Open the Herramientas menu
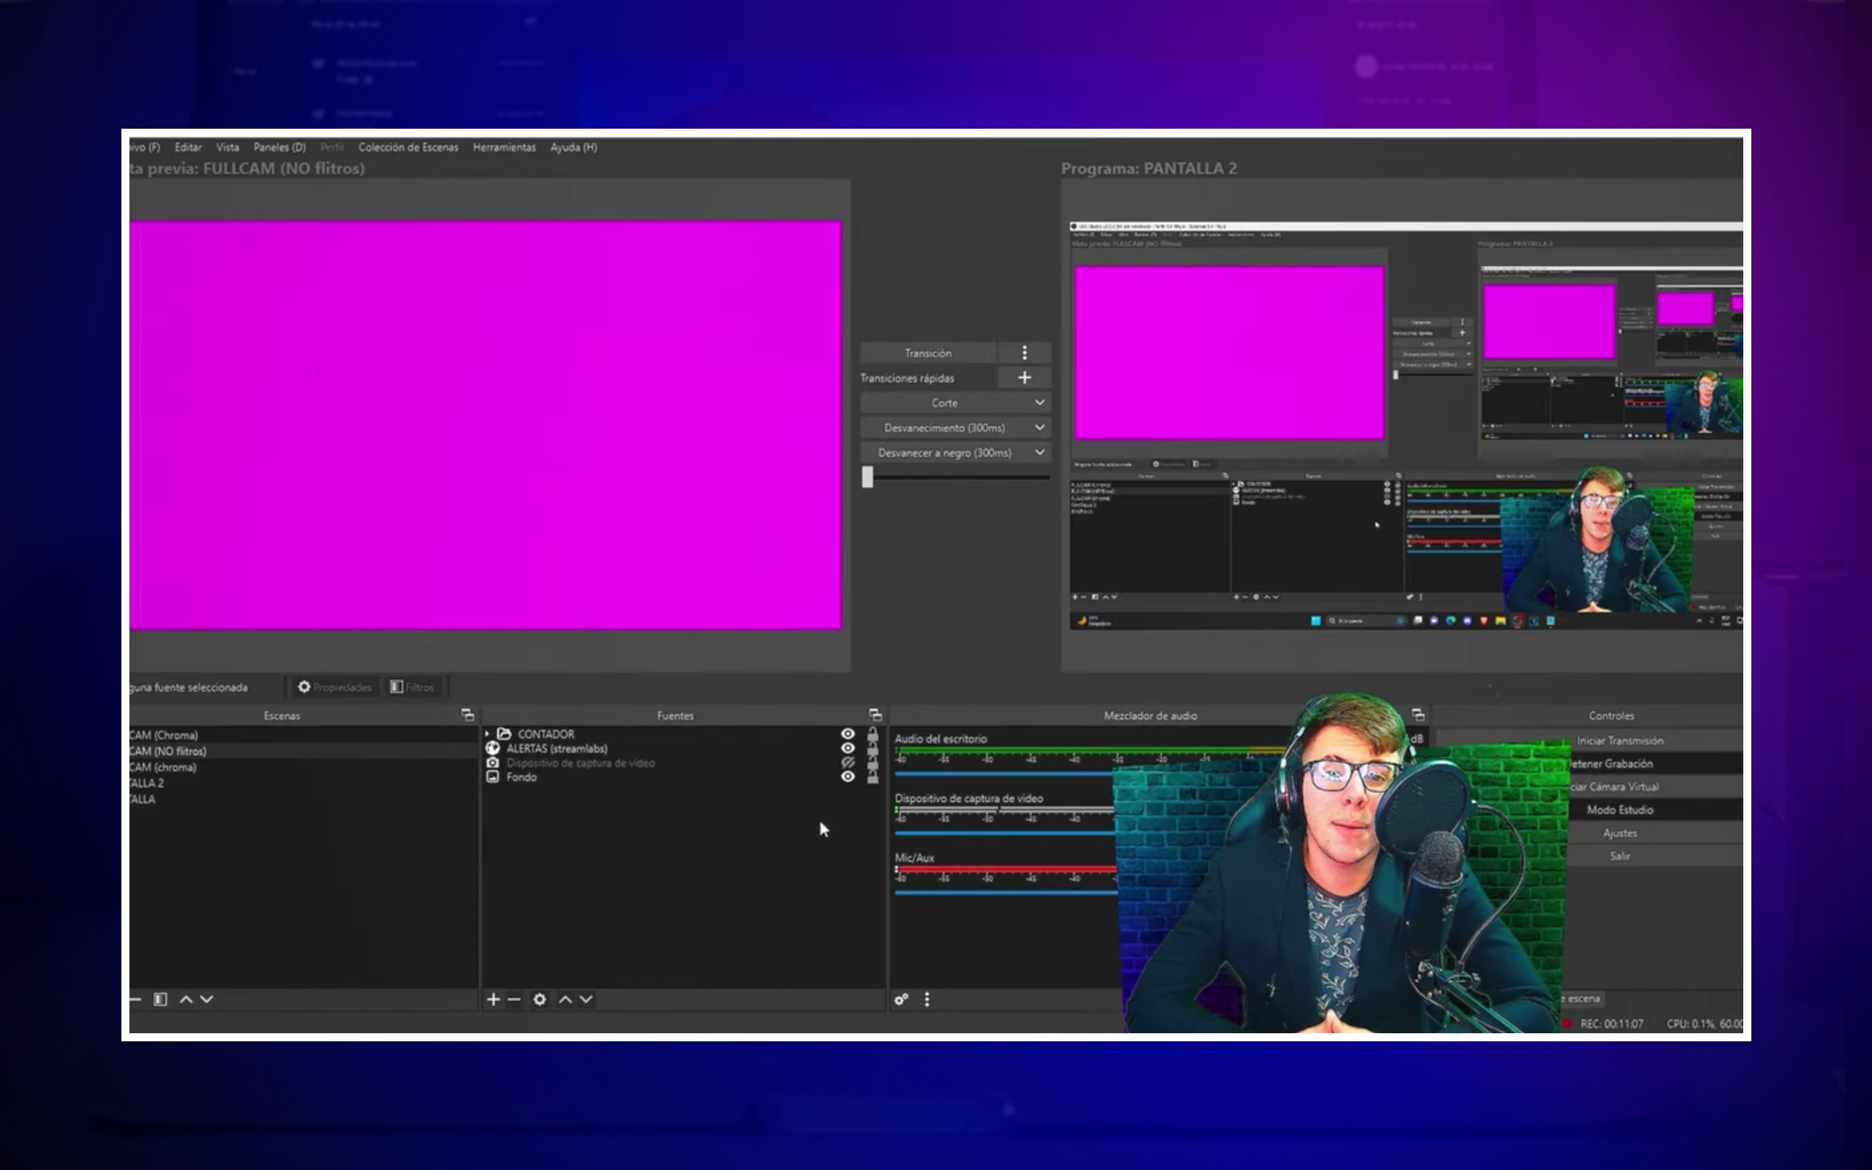The width and height of the screenshot is (1872, 1170). 505,147
